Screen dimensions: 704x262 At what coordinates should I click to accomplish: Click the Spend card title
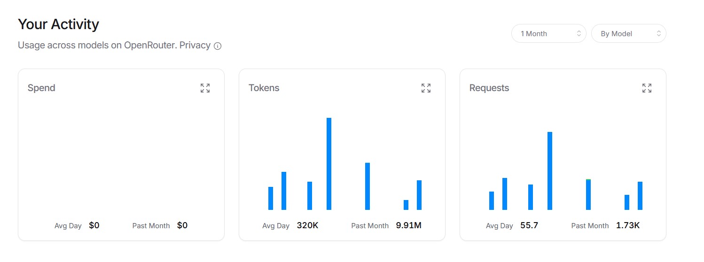(41, 88)
